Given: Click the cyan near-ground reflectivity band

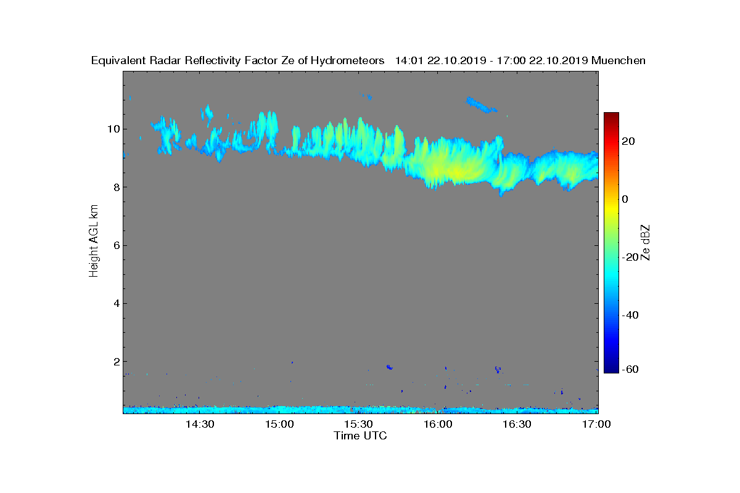Looking at the screenshot, I should point(361,409).
